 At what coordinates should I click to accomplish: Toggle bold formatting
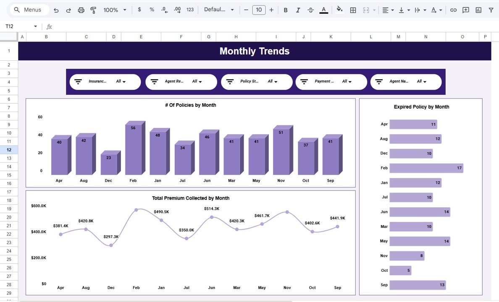(286, 9)
